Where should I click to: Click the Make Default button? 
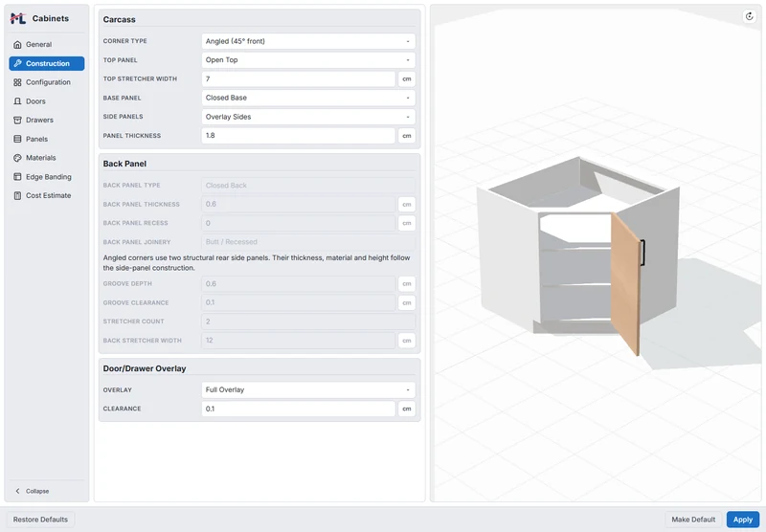pyautogui.click(x=693, y=520)
